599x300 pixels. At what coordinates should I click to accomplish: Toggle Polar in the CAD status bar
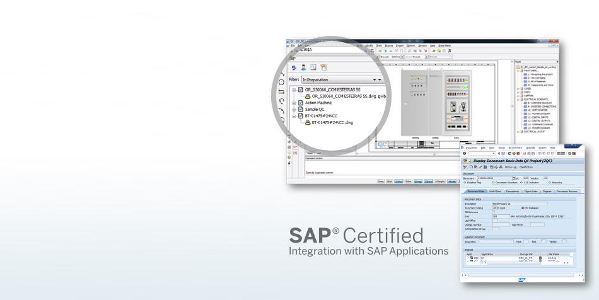tap(409, 182)
